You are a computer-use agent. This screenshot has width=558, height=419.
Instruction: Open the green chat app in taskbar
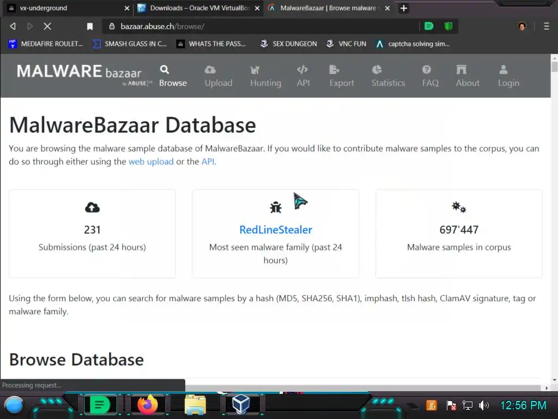click(x=100, y=405)
